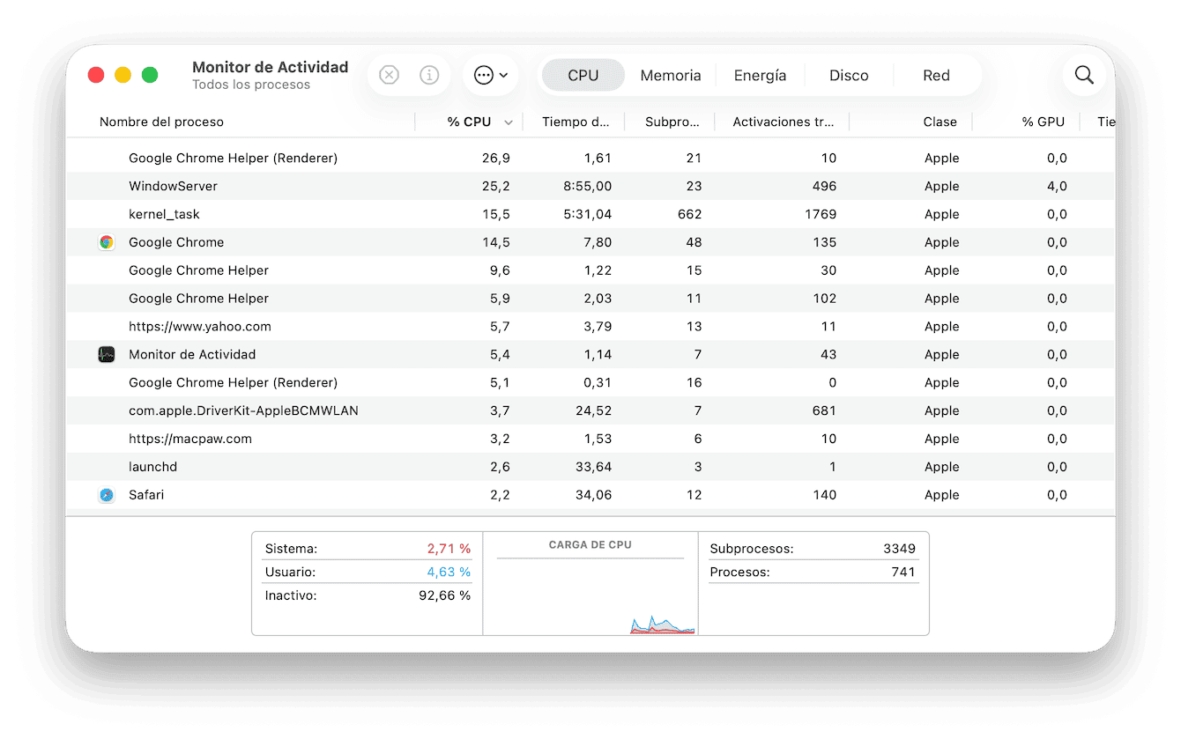Open the search magnifier icon
Image resolution: width=1181 pixels, height=739 pixels.
[x=1083, y=75]
